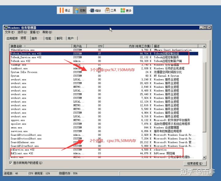
Task: Open the Tools (工具) toolbox icon
Action: 107,10
